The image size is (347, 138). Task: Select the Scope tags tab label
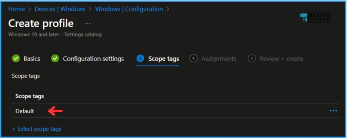(164, 59)
